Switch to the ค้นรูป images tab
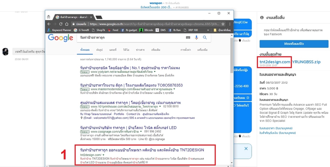This screenshot has height=167, width=330. tap(99, 50)
